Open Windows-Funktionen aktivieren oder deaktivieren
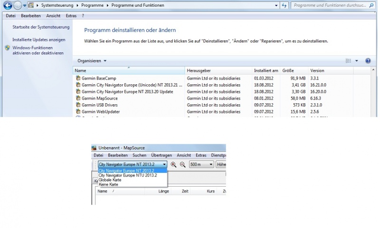The height and width of the screenshot is (228, 380). 38,50
